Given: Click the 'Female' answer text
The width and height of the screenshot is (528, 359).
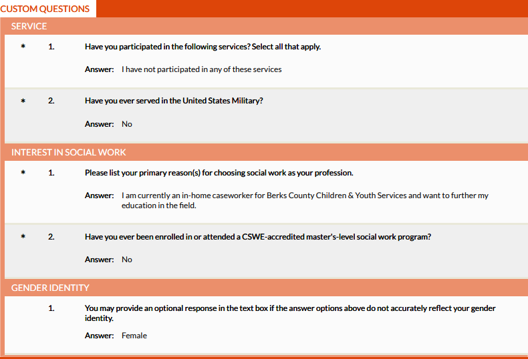Looking at the screenshot, I should 134,336.
